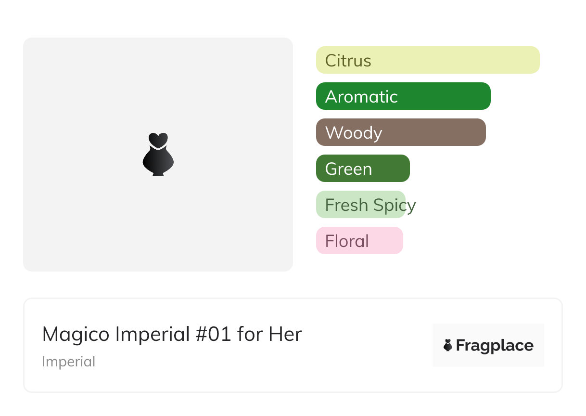This screenshot has height=416, width=586.
Task: Select the Fresh Spicy accord bar
Action: (x=361, y=205)
